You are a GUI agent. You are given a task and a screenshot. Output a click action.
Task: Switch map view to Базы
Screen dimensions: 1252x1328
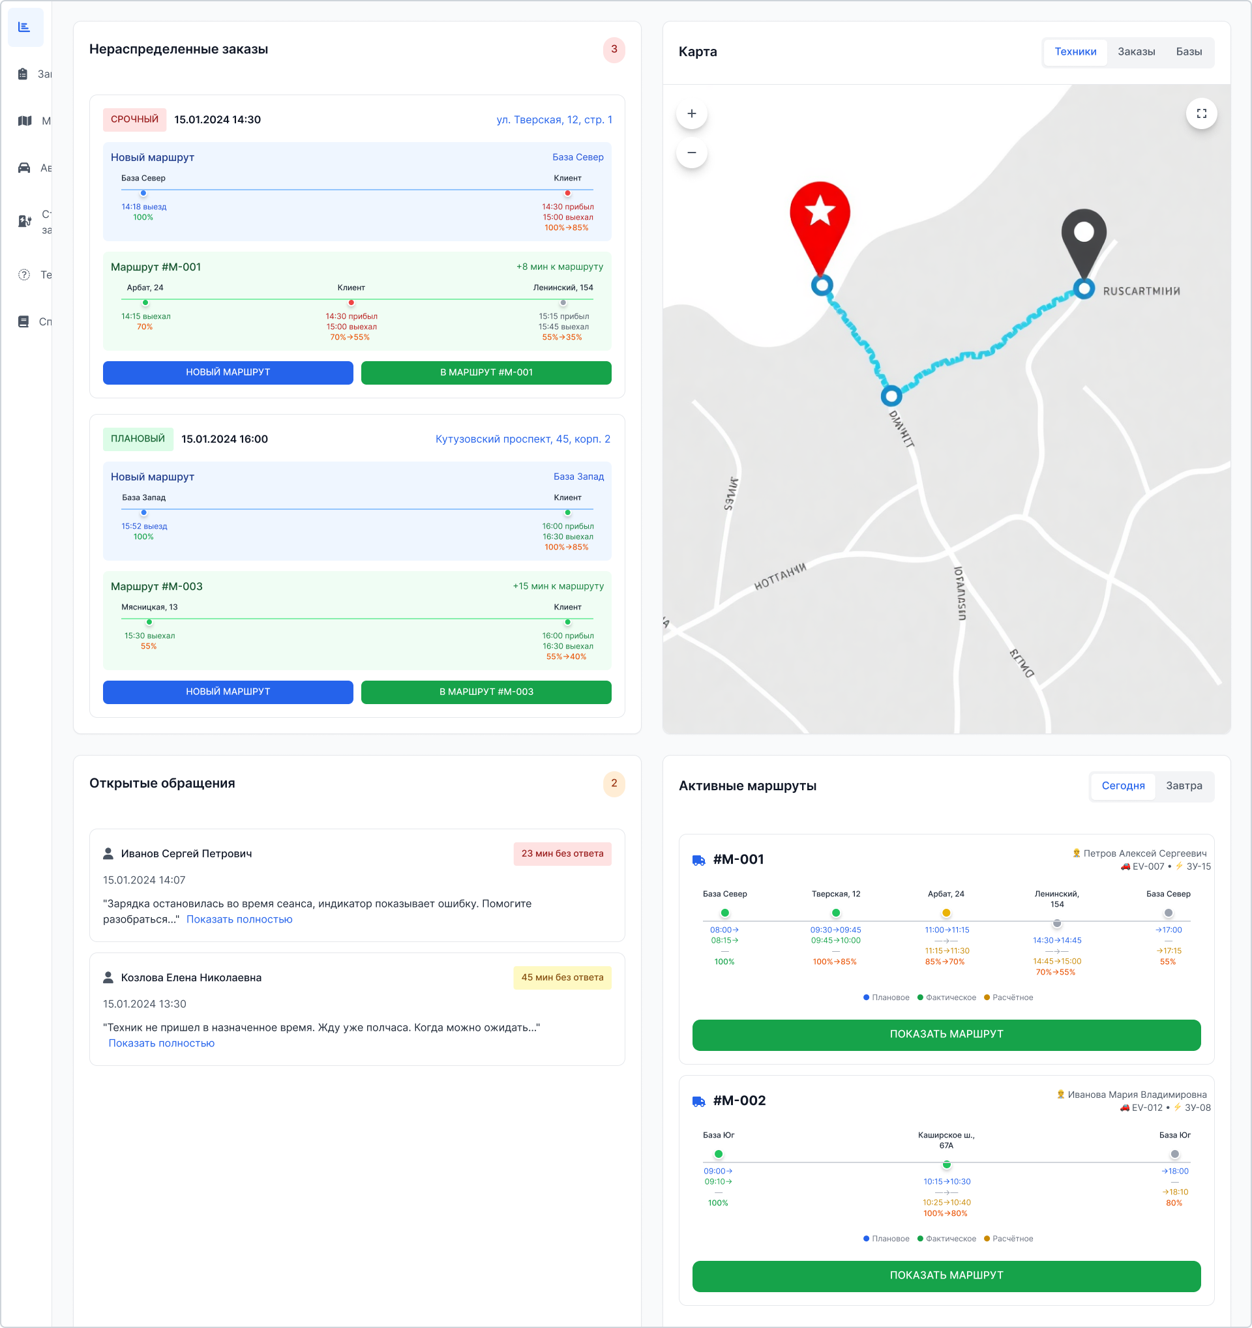(x=1189, y=52)
